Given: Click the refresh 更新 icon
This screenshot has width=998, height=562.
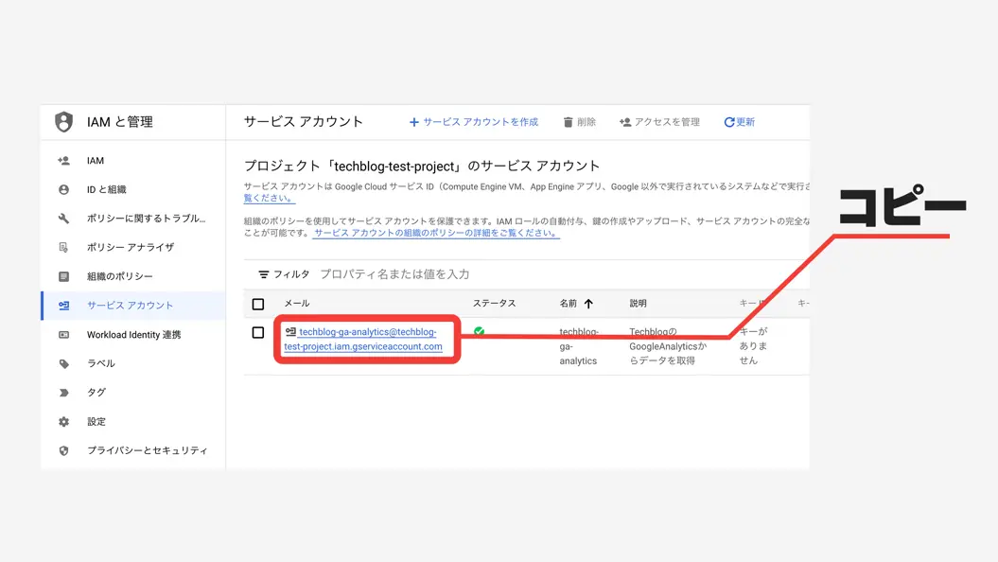Looking at the screenshot, I should click(x=728, y=122).
